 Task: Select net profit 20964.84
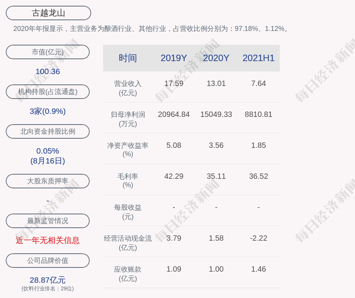pos(174,114)
